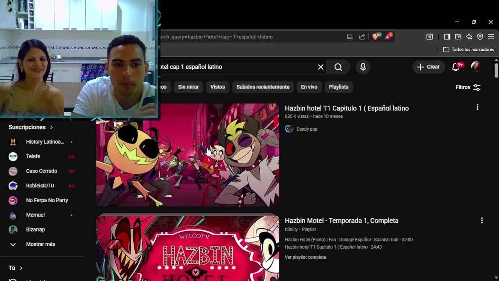Click the tab search icon in toolbar
Screen dimensions: 499x281
point(430,37)
